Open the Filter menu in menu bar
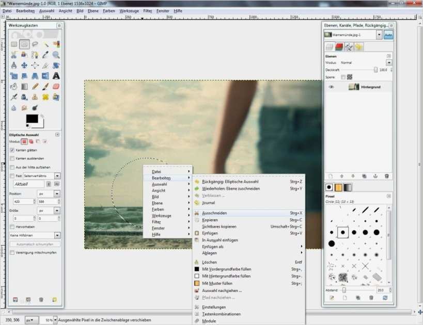 coord(148,10)
